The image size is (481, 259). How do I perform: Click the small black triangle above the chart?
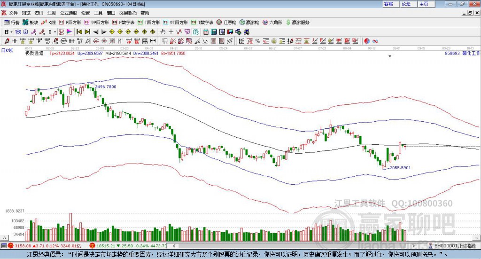coord(390,56)
